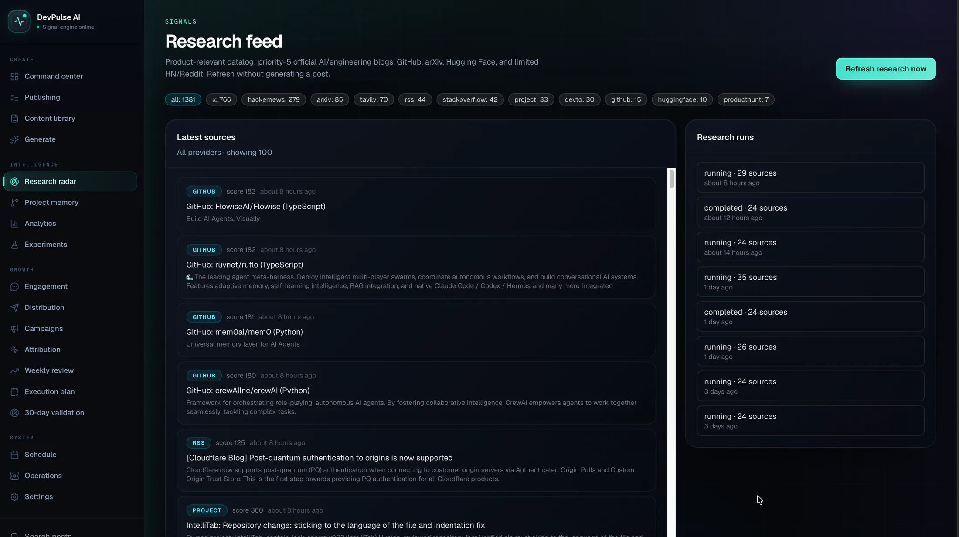Screen dimensions: 959x537
Task: Navigate to Analytics
Action: (x=70, y=224)
